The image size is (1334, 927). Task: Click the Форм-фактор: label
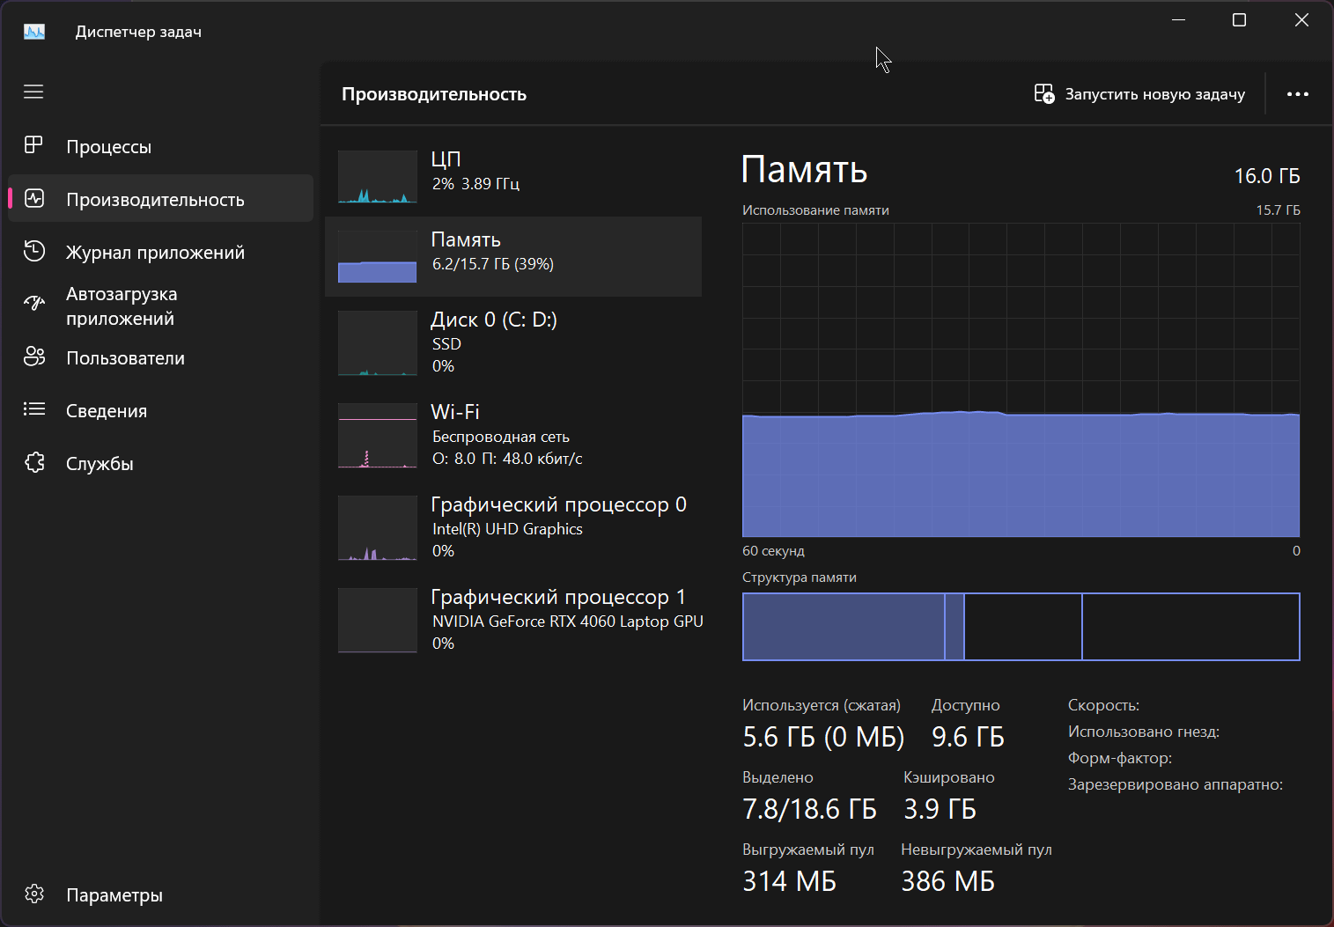(x=1120, y=758)
